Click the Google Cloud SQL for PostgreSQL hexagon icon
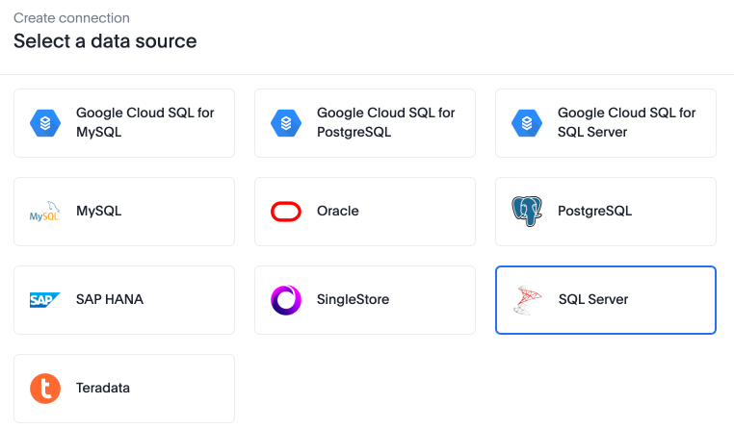Viewport: 734px width, 429px height. (285, 123)
